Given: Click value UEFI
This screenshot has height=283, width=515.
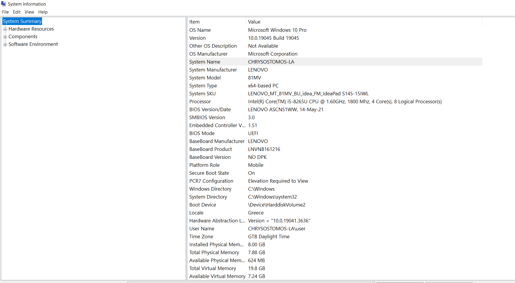Looking at the screenshot, I should coord(253,133).
